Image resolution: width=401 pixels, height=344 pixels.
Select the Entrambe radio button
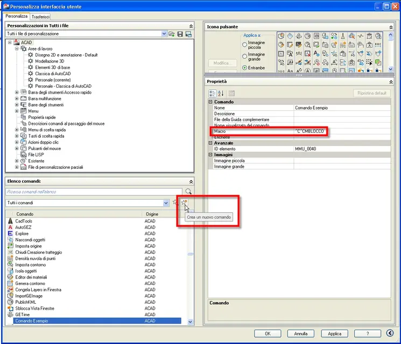point(244,68)
